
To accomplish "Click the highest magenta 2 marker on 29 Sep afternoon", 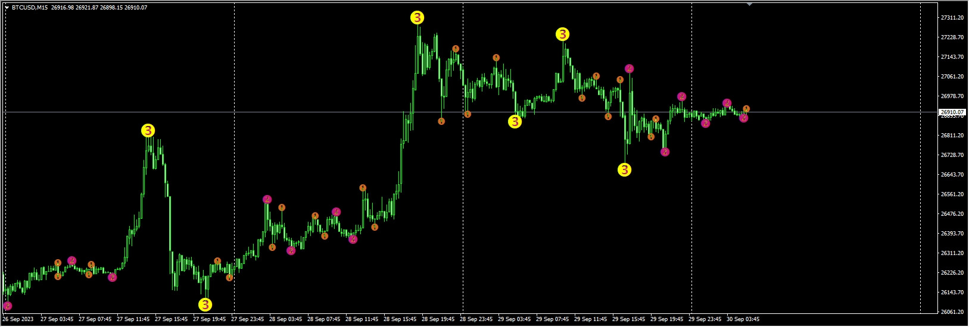I will (x=630, y=69).
